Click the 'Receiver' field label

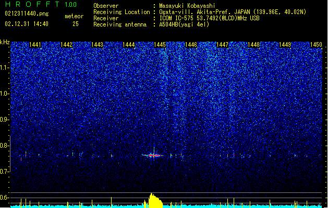point(106,18)
